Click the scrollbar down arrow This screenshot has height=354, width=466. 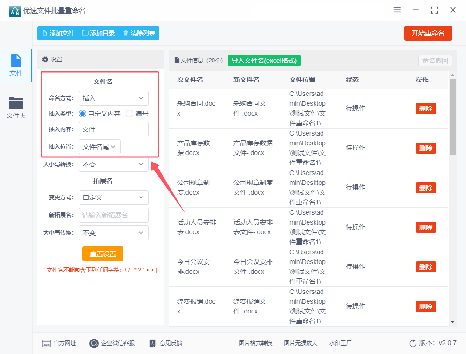point(452,322)
